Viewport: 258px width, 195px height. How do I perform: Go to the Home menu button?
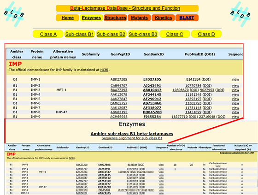pyautogui.click(x=67, y=18)
